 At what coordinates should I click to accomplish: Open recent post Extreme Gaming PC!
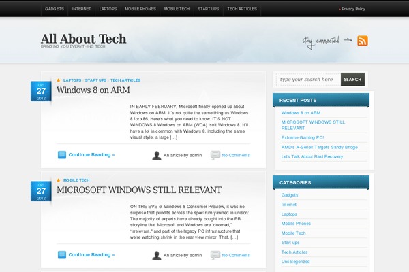click(x=303, y=137)
